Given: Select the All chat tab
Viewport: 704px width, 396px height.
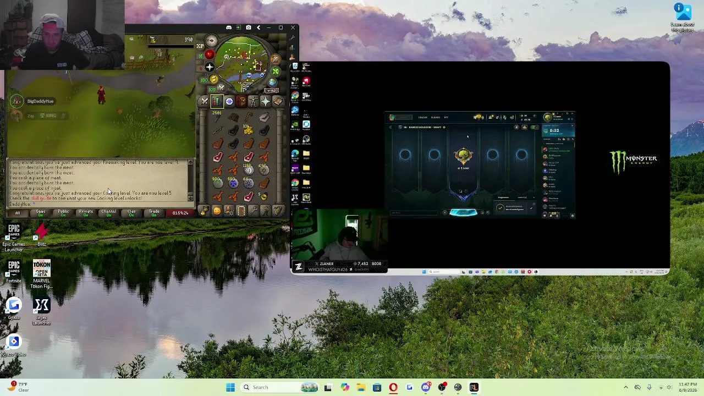Looking at the screenshot, I should click(x=18, y=213).
